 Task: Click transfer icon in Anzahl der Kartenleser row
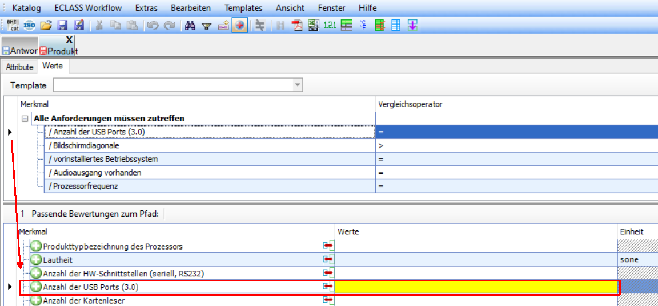coord(328,301)
